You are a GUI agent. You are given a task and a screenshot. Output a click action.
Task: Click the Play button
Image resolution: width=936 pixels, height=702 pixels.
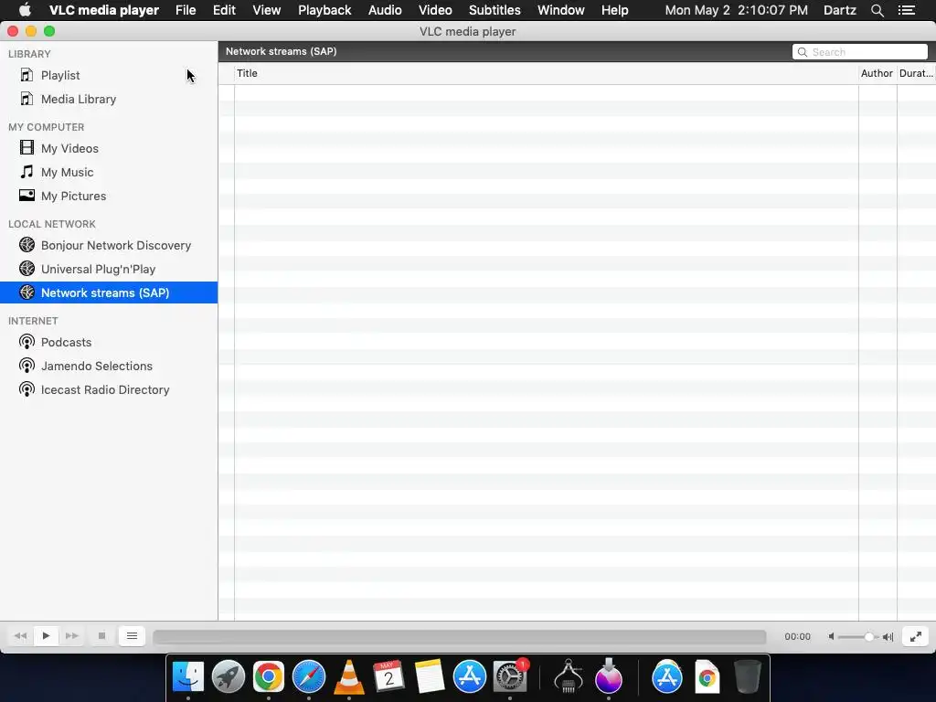(x=46, y=636)
